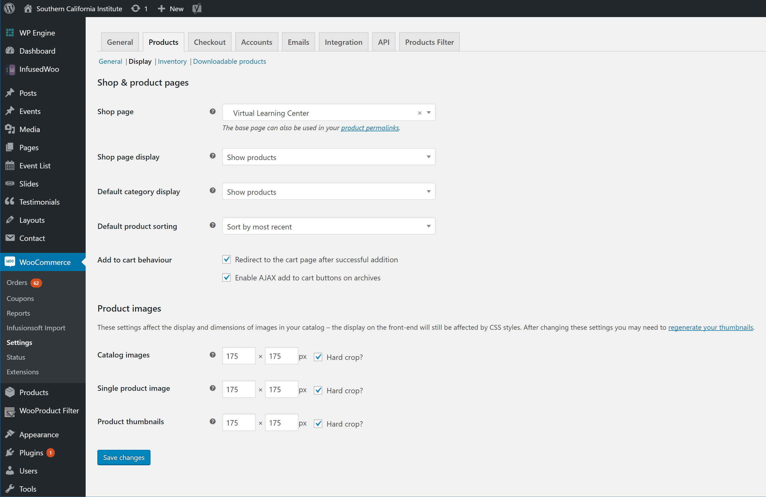Open the Default category display dropdown
Screen dimensions: 766x497
(328, 192)
